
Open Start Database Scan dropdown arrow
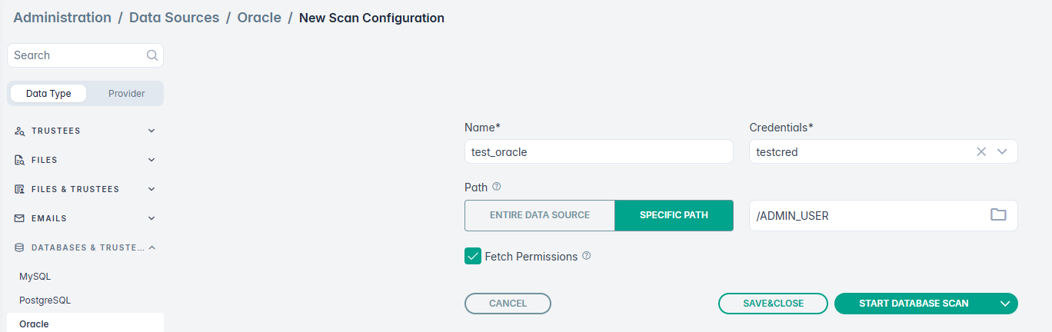[x=1005, y=304]
